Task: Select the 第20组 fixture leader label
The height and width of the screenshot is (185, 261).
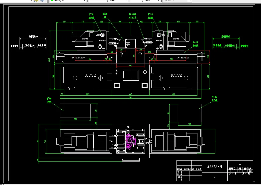Action: pyautogui.click(x=105, y=15)
